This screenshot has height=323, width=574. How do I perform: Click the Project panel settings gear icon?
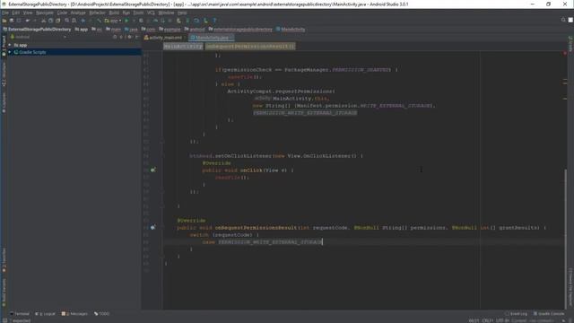point(129,37)
